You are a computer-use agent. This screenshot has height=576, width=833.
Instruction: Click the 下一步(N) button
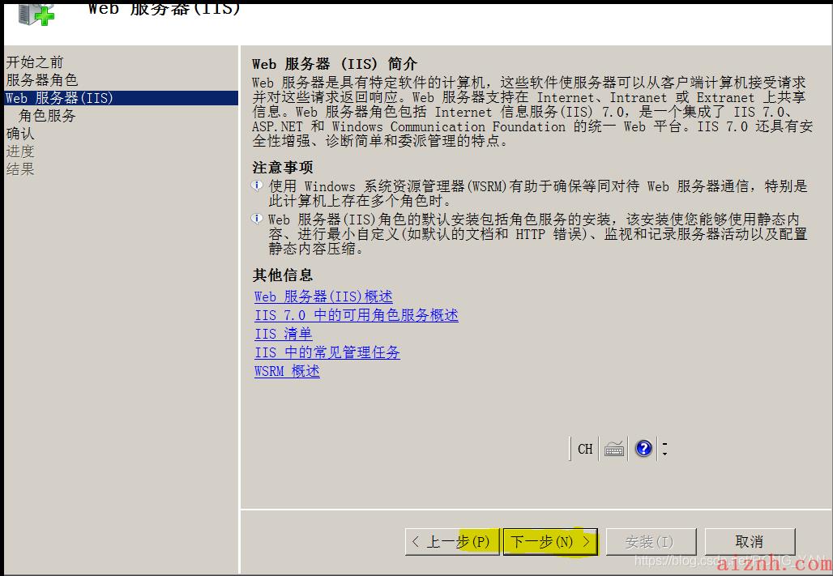point(550,541)
